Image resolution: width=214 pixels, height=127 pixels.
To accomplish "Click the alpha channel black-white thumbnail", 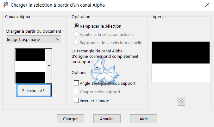I will coord(30,66).
